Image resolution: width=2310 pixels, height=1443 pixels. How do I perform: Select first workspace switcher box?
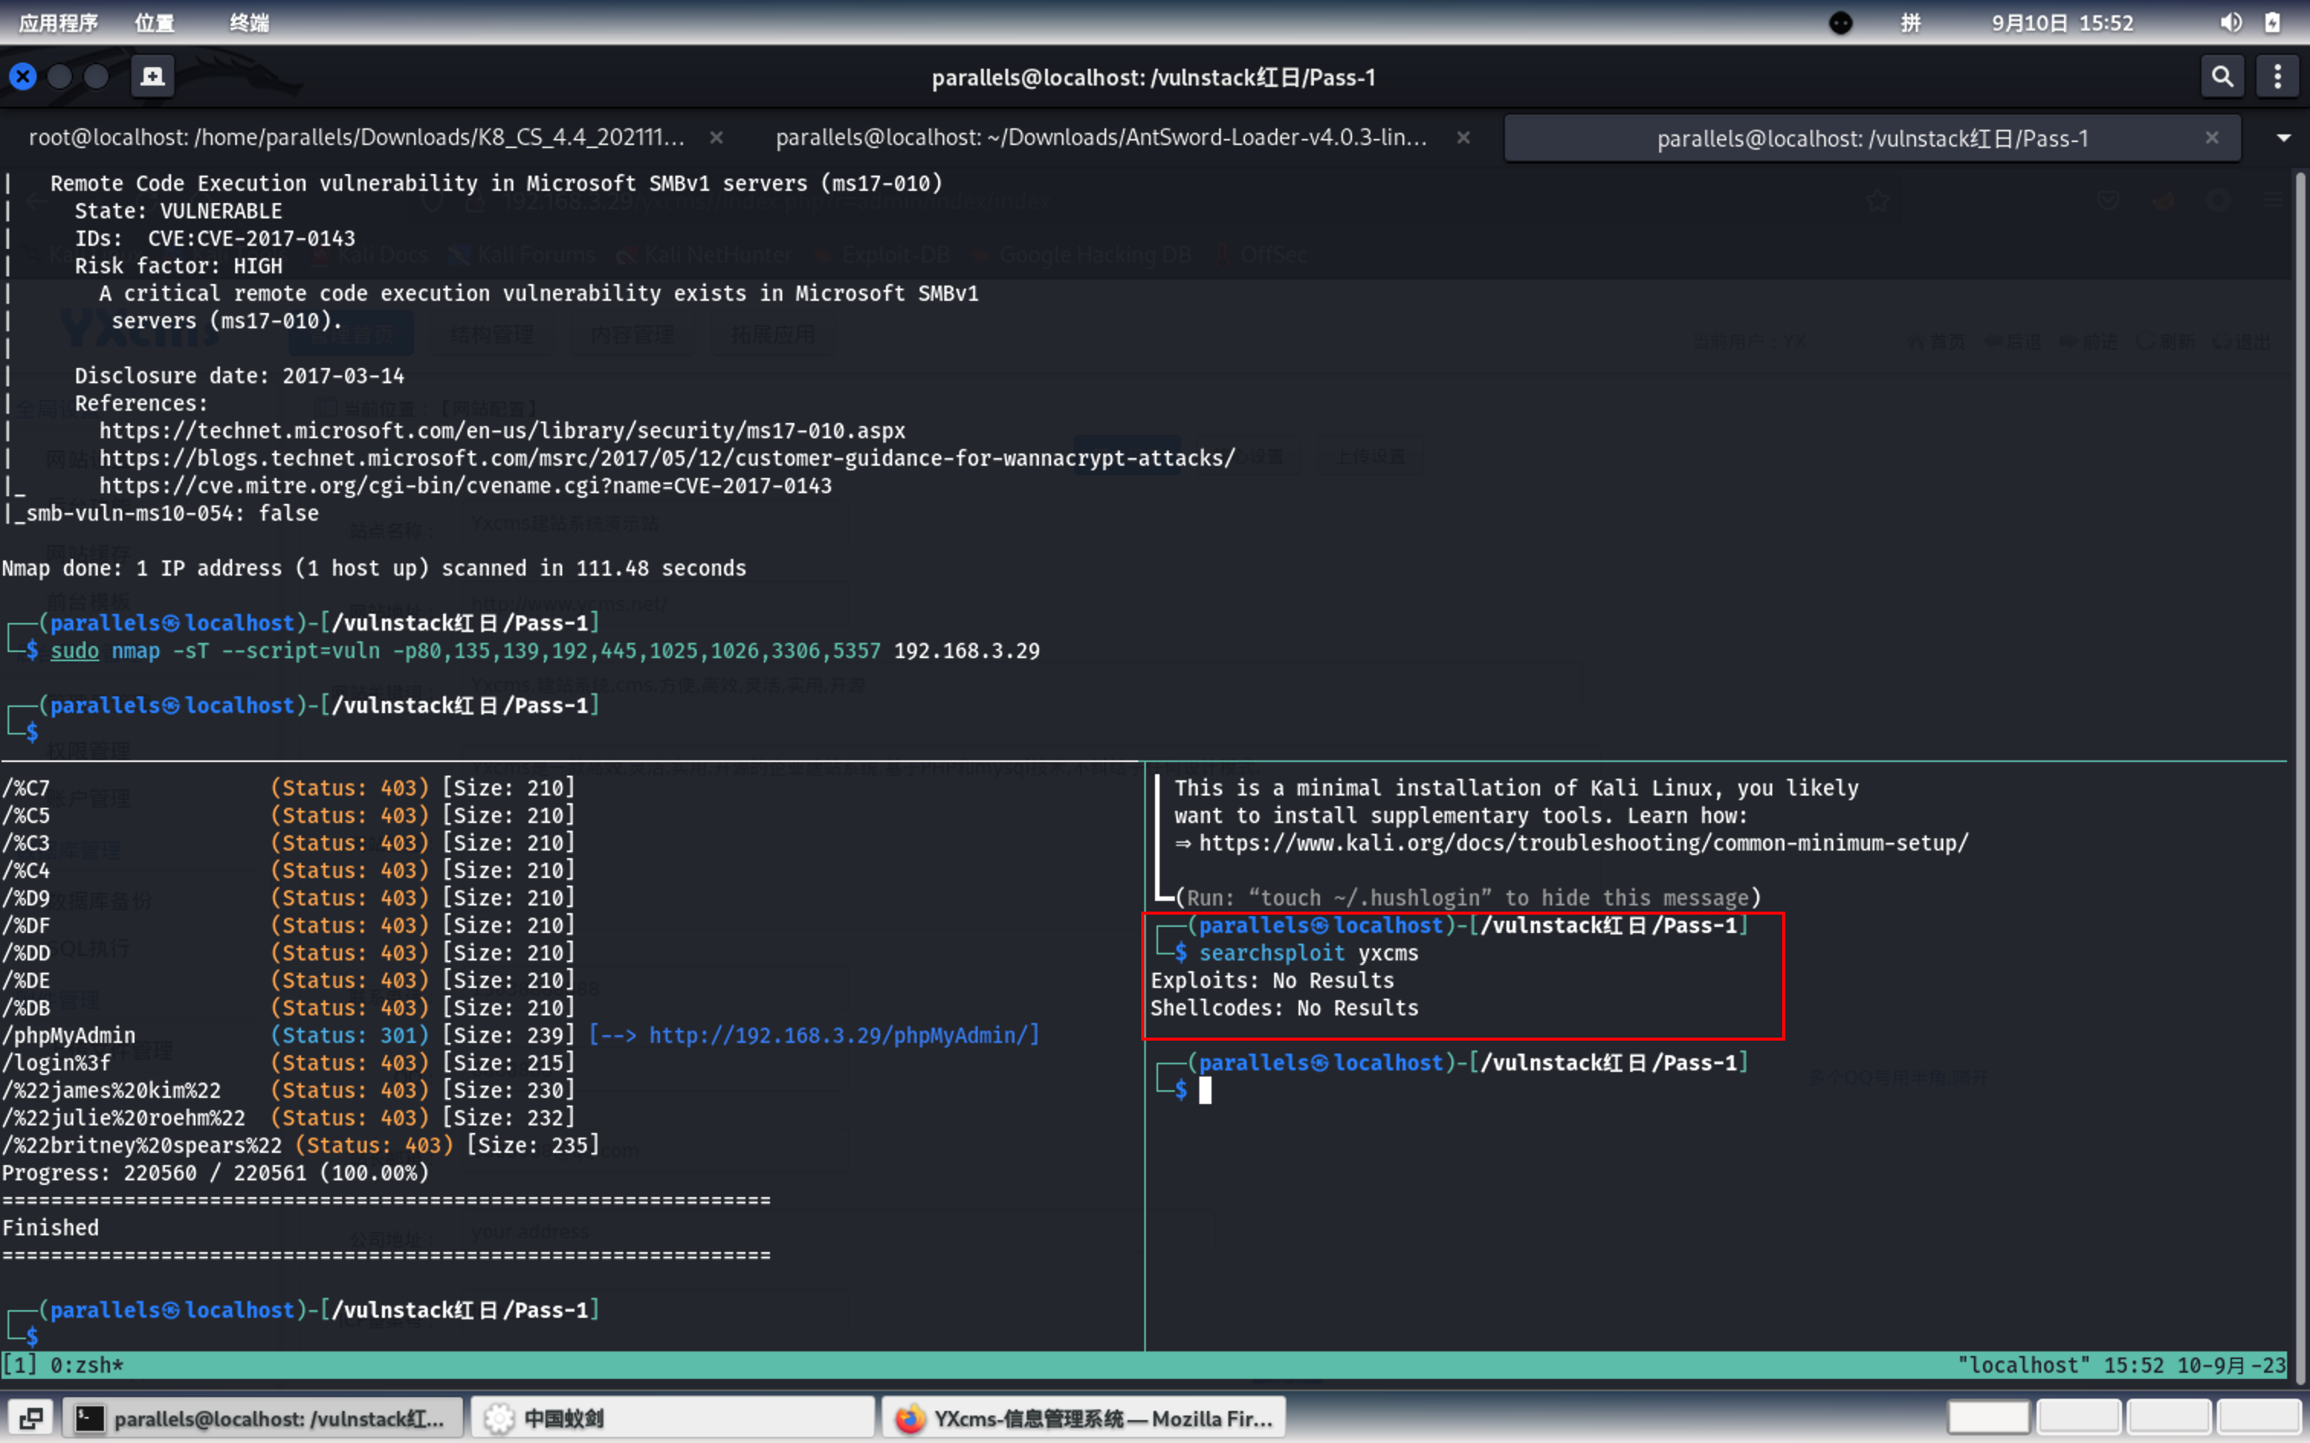[1988, 1417]
